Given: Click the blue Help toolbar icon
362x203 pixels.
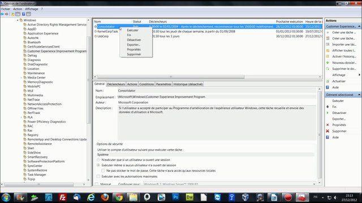Looking at the screenshot, I should pos(24,14).
